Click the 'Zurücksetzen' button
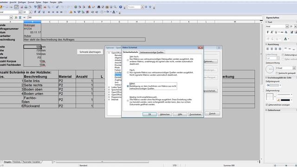Image resolution: width=297 pixels, height=167 pixels. pyautogui.click(x=195, y=114)
